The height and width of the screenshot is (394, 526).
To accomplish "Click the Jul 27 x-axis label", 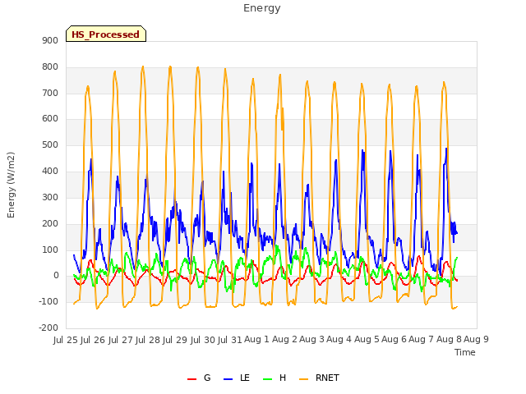I will coord(121,340).
